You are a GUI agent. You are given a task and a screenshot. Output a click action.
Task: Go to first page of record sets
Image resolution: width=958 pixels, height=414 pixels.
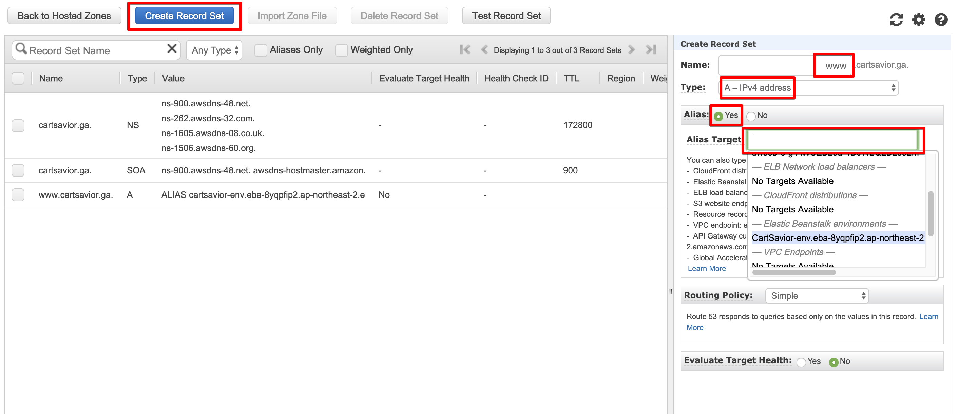[x=465, y=49]
